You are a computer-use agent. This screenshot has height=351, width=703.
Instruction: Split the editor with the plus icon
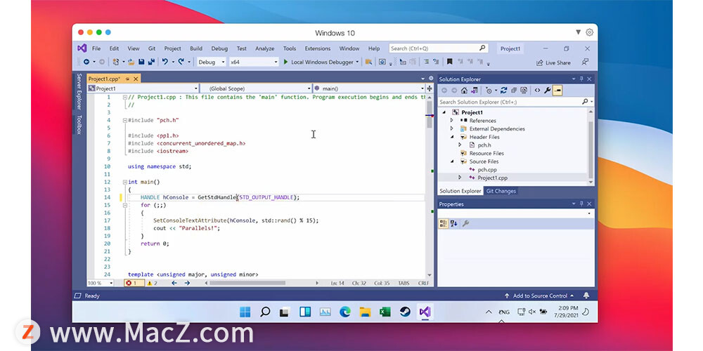(430, 88)
